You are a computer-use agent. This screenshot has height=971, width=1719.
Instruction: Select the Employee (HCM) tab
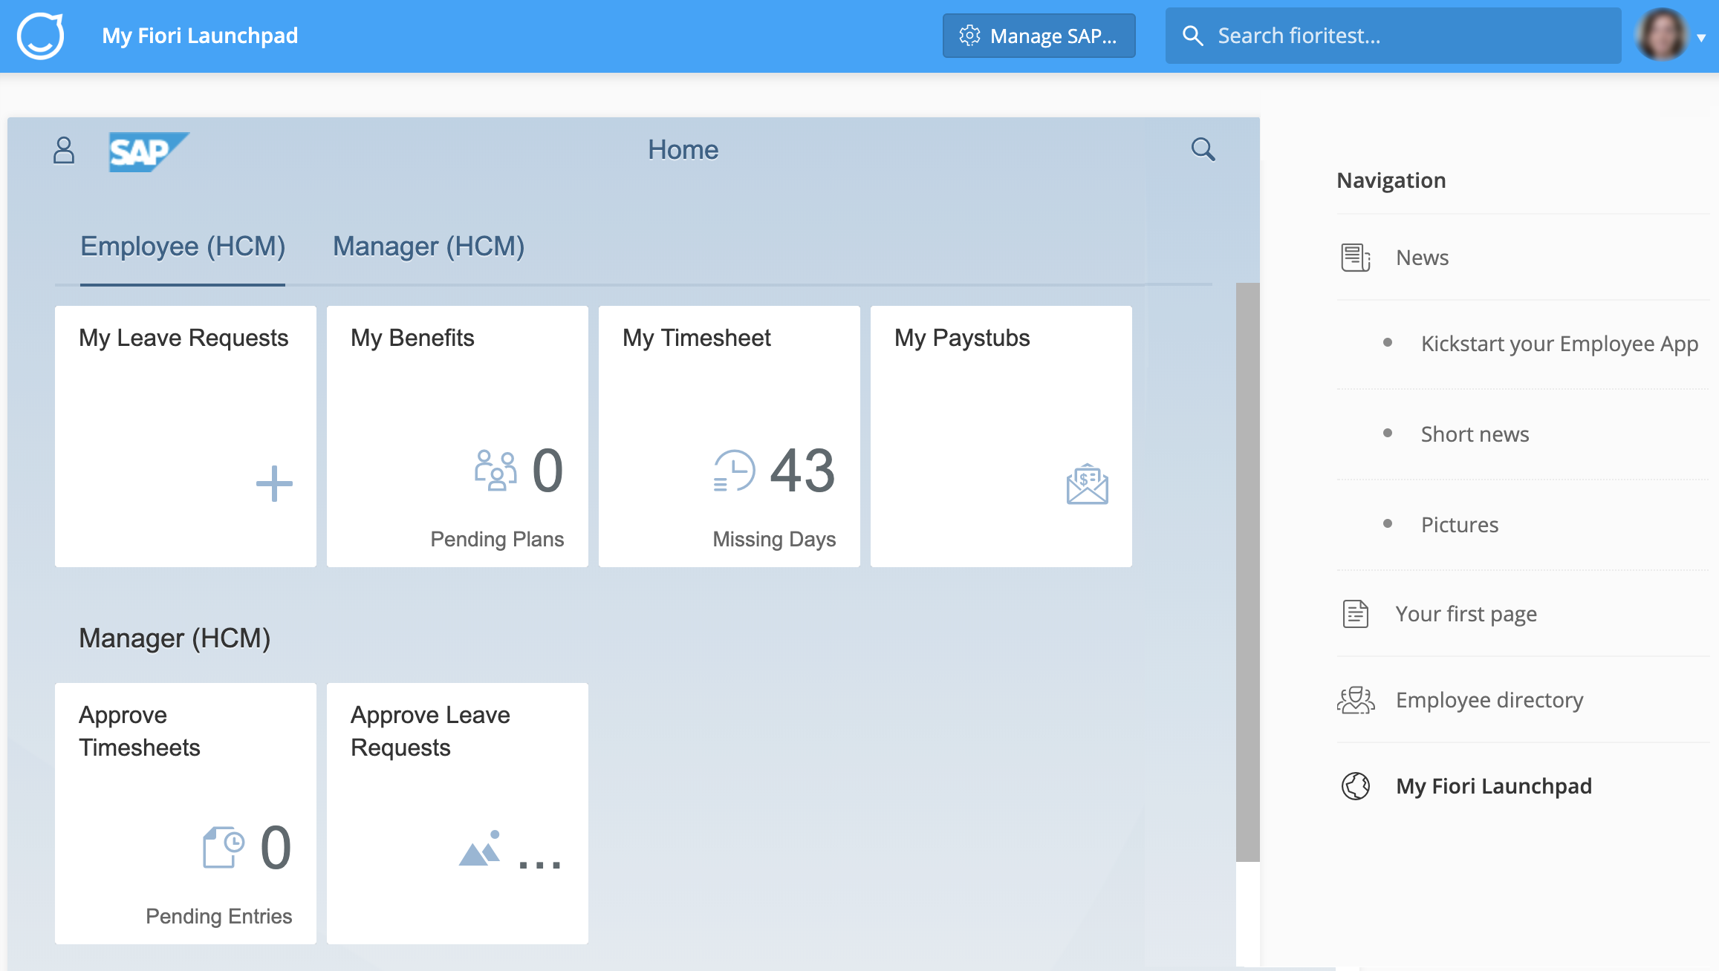tap(183, 246)
